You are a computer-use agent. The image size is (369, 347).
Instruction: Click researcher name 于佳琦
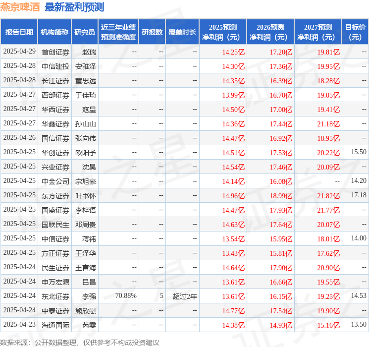tap(86, 95)
